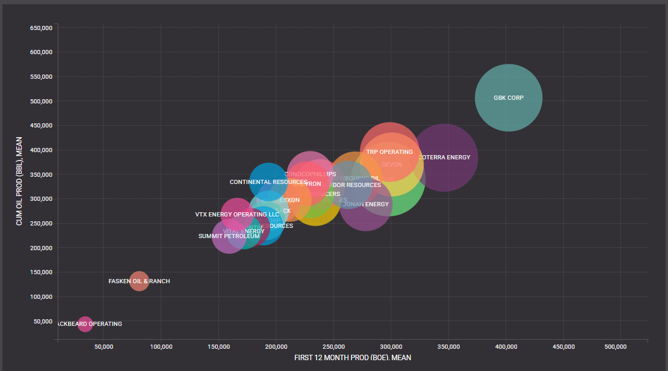Click the Vital Energy bubble label

coord(243,231)
